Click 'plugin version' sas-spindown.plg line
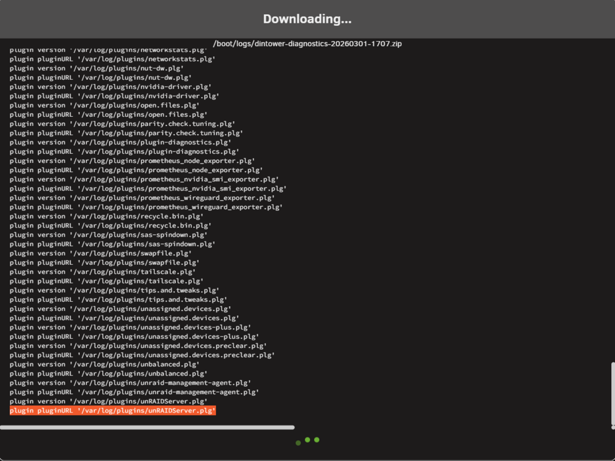The width and height of the screenshot is (615, 461). coord(109,235)
